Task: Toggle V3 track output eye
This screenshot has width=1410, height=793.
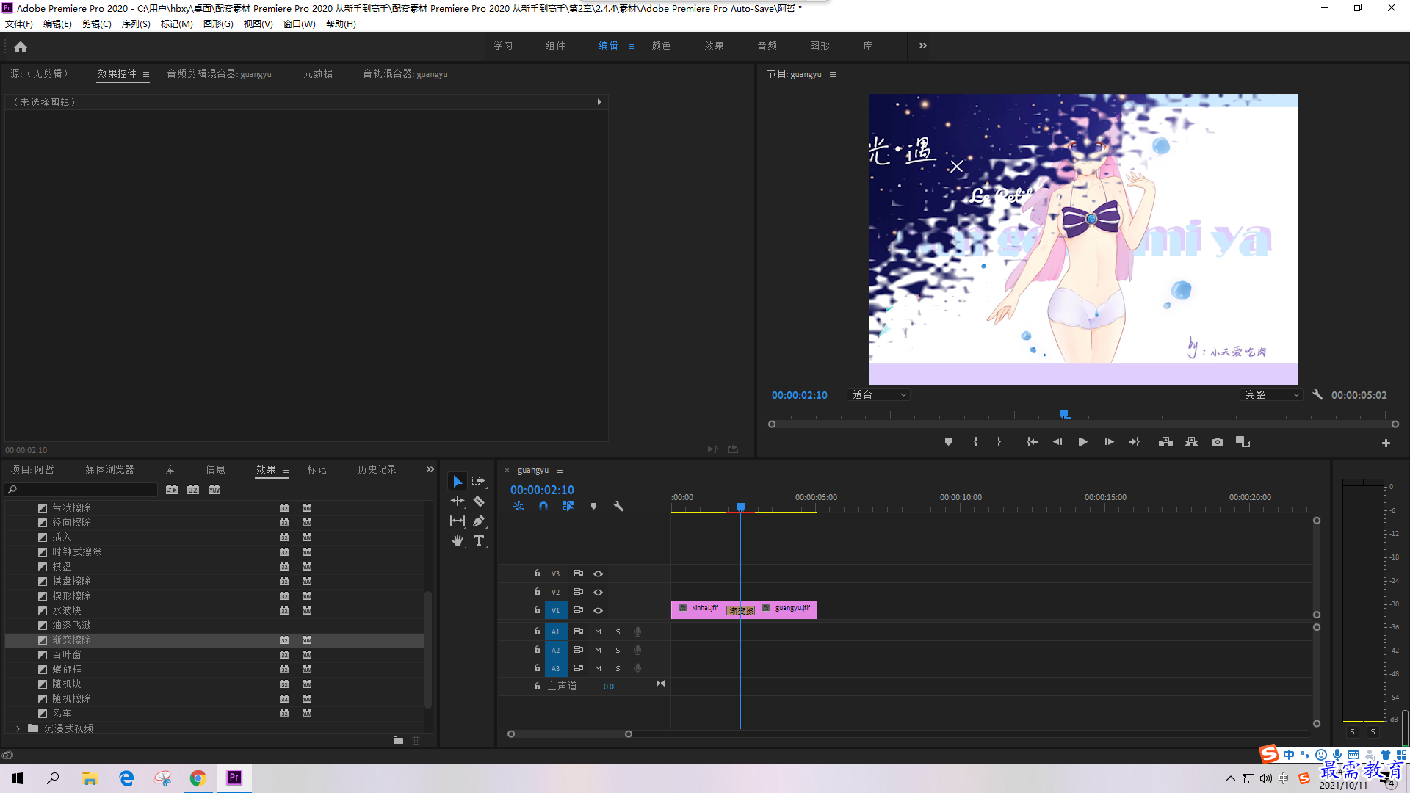Action: [x=598, y=573]
